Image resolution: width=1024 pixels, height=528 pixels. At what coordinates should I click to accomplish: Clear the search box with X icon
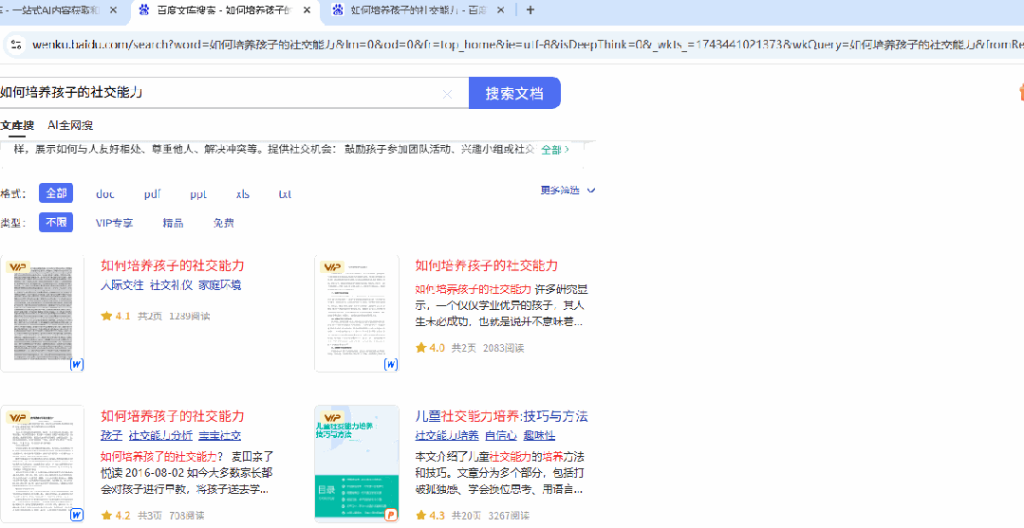click(x=447, y=94)
